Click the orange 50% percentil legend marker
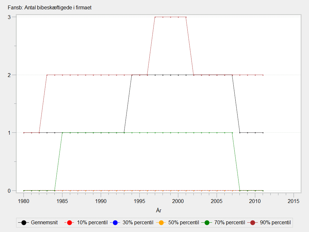 (x=161, y=223)
